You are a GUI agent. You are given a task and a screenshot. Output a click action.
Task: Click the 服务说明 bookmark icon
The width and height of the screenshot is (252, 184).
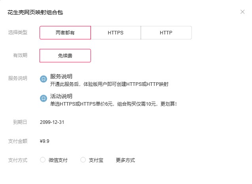coord(44,79)
